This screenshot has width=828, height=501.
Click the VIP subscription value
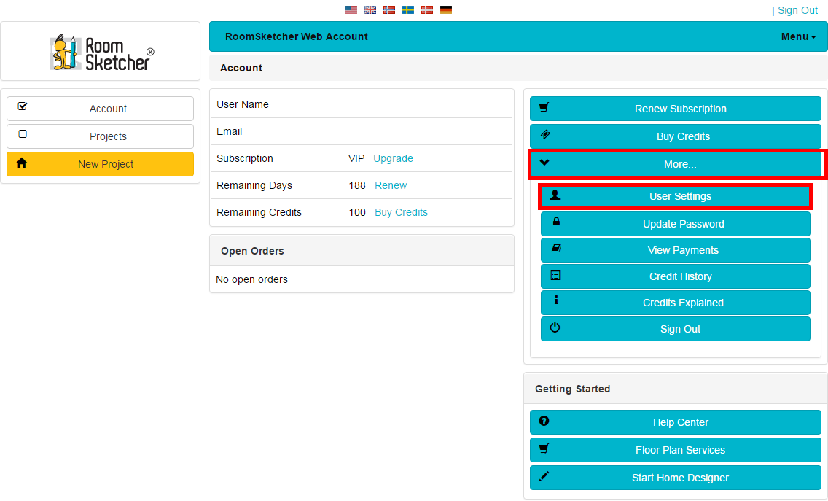pyautogui.click(x=356, y=158)
